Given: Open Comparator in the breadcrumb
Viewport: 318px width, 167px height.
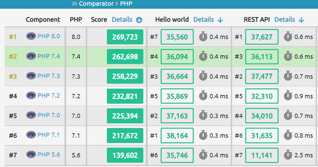Looking at the screenshot, I should [x=96, y=4].
